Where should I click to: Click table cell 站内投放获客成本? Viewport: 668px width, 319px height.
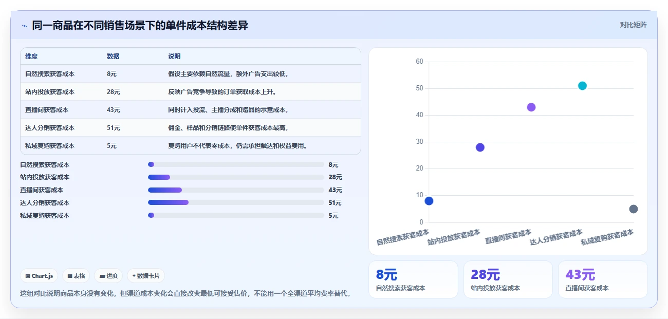[x=50, y=92]
